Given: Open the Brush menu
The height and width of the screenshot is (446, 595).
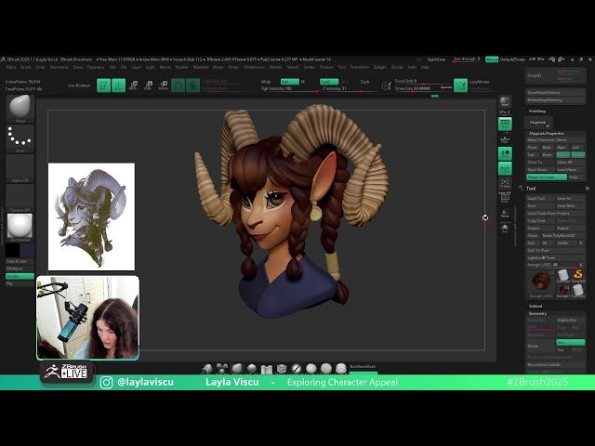Looking at the screenshot, I should [x=27, y=67].
